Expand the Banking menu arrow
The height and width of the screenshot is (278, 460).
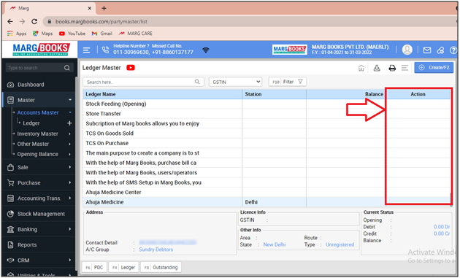point(70,229)
